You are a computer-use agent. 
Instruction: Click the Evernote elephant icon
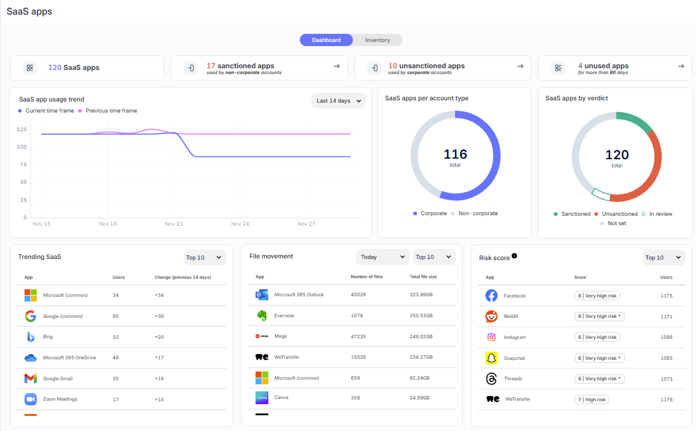(262, 316)
